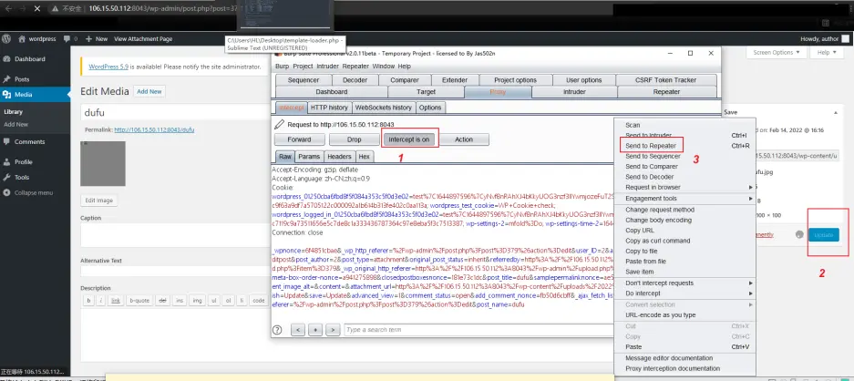
Task: Click the grey round icon left of Update
Action: 799,234
